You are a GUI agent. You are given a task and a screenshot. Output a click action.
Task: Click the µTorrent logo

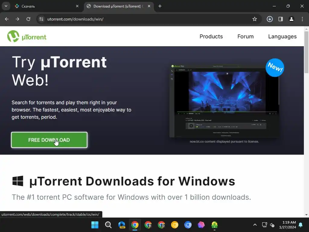point(27,36)
